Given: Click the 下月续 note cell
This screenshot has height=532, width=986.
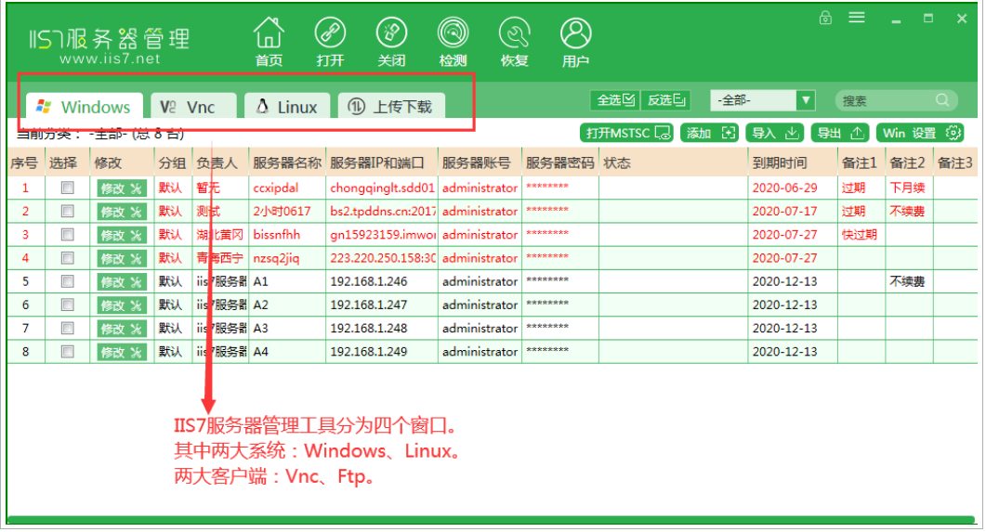Looking at the screenshot, I should (907, 188).
